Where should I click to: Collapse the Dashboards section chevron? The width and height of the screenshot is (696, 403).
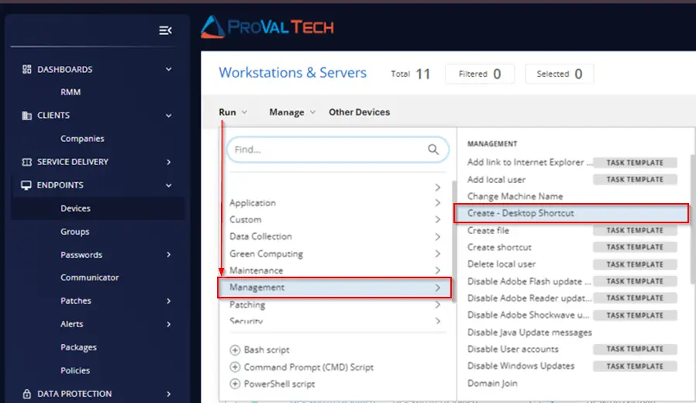pyautogui.click(x=169, y=69)
